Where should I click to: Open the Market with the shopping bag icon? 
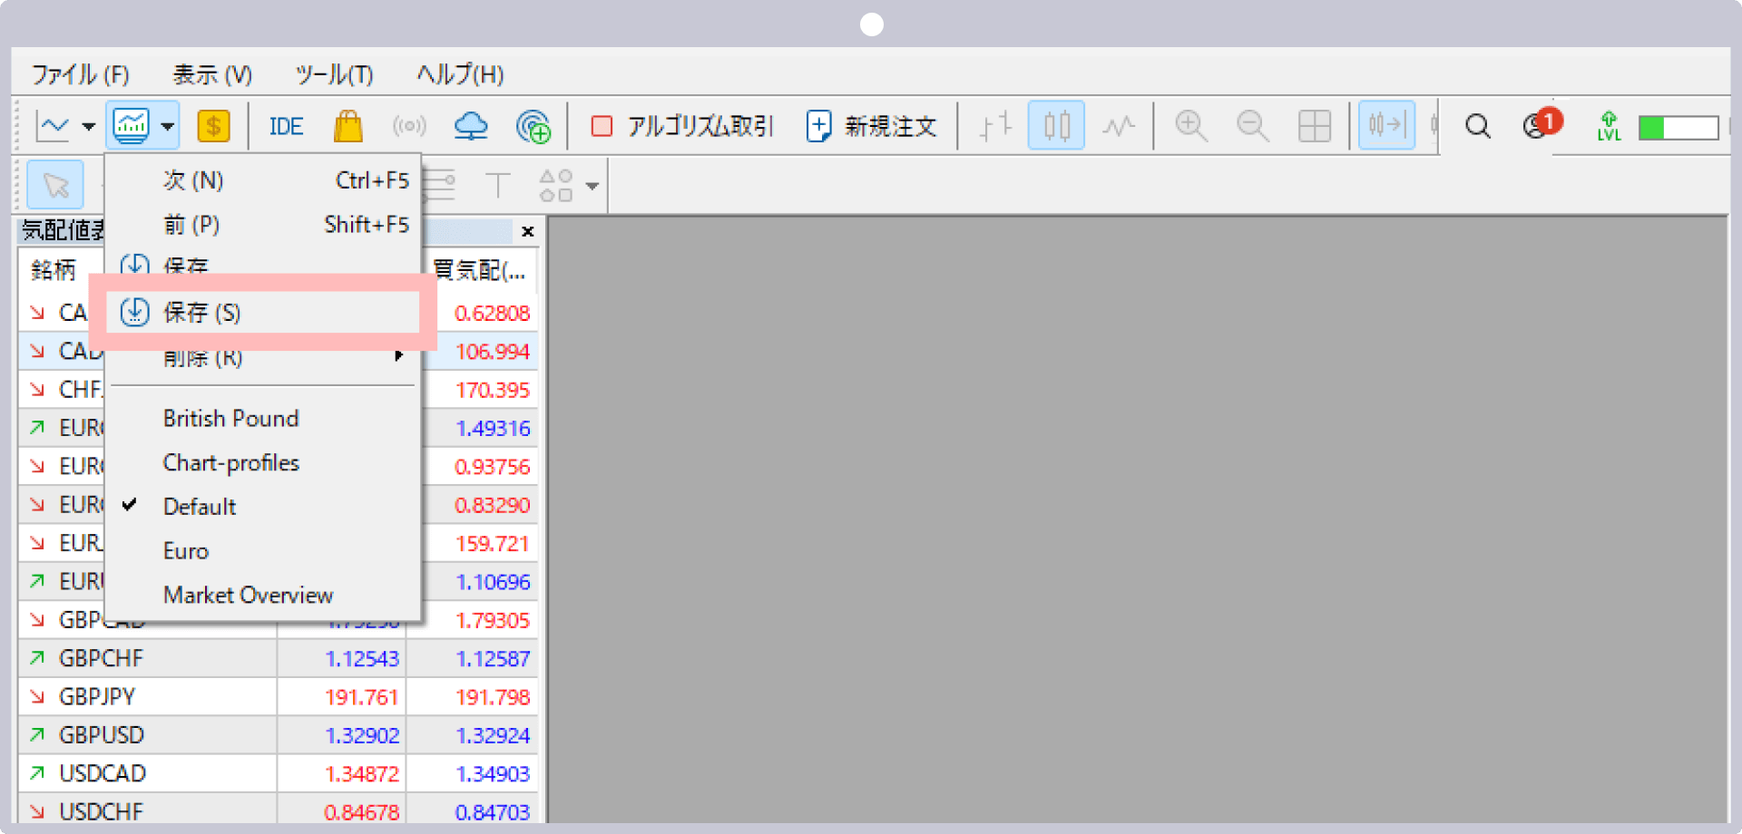(347, 125)
